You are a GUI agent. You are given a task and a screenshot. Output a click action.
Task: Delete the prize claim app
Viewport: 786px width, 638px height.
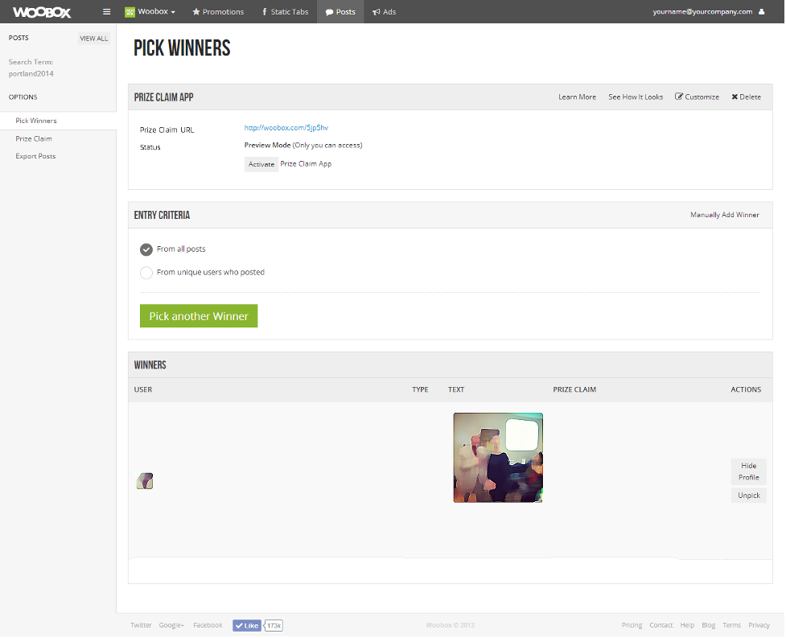[746, 97]
